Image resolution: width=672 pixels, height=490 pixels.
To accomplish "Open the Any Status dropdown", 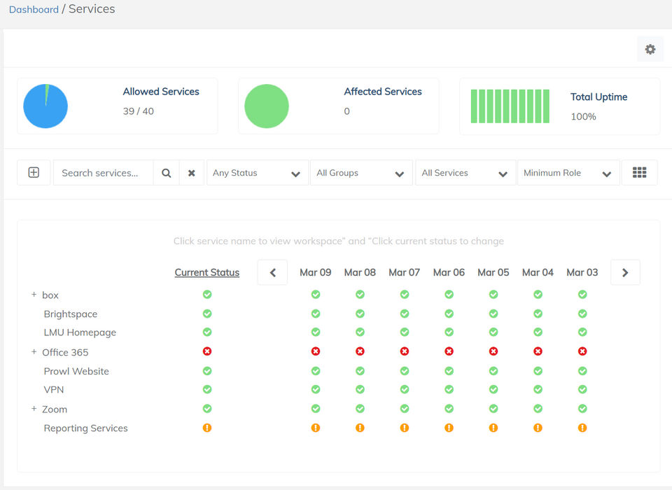I will (257, 173).
